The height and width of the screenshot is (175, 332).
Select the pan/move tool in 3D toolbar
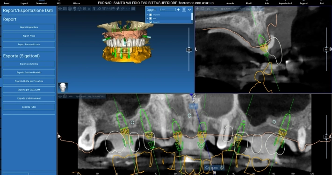point(60,9)
